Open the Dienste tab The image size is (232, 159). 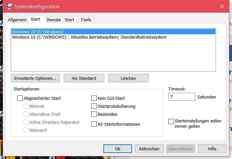click(54, 20)
